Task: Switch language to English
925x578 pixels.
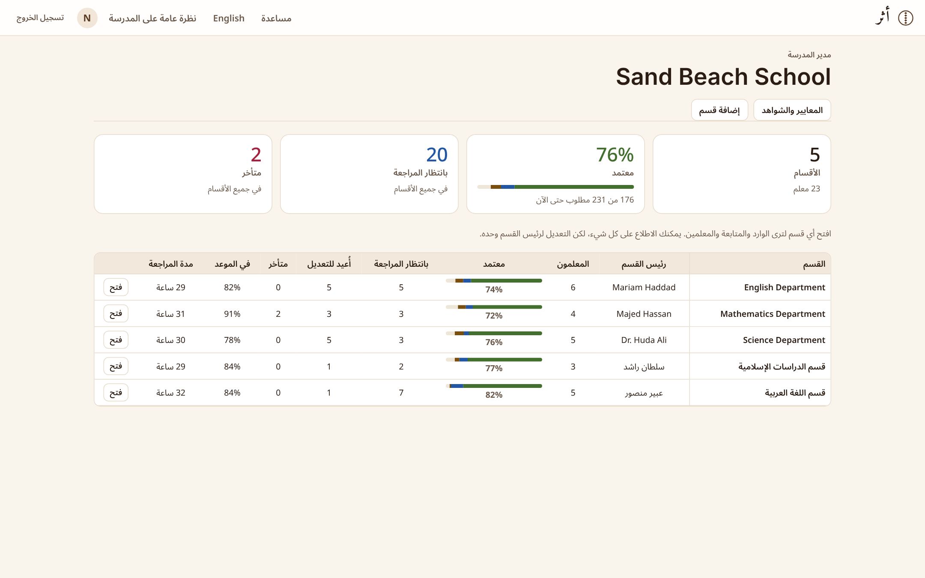Action: [229, 18]
